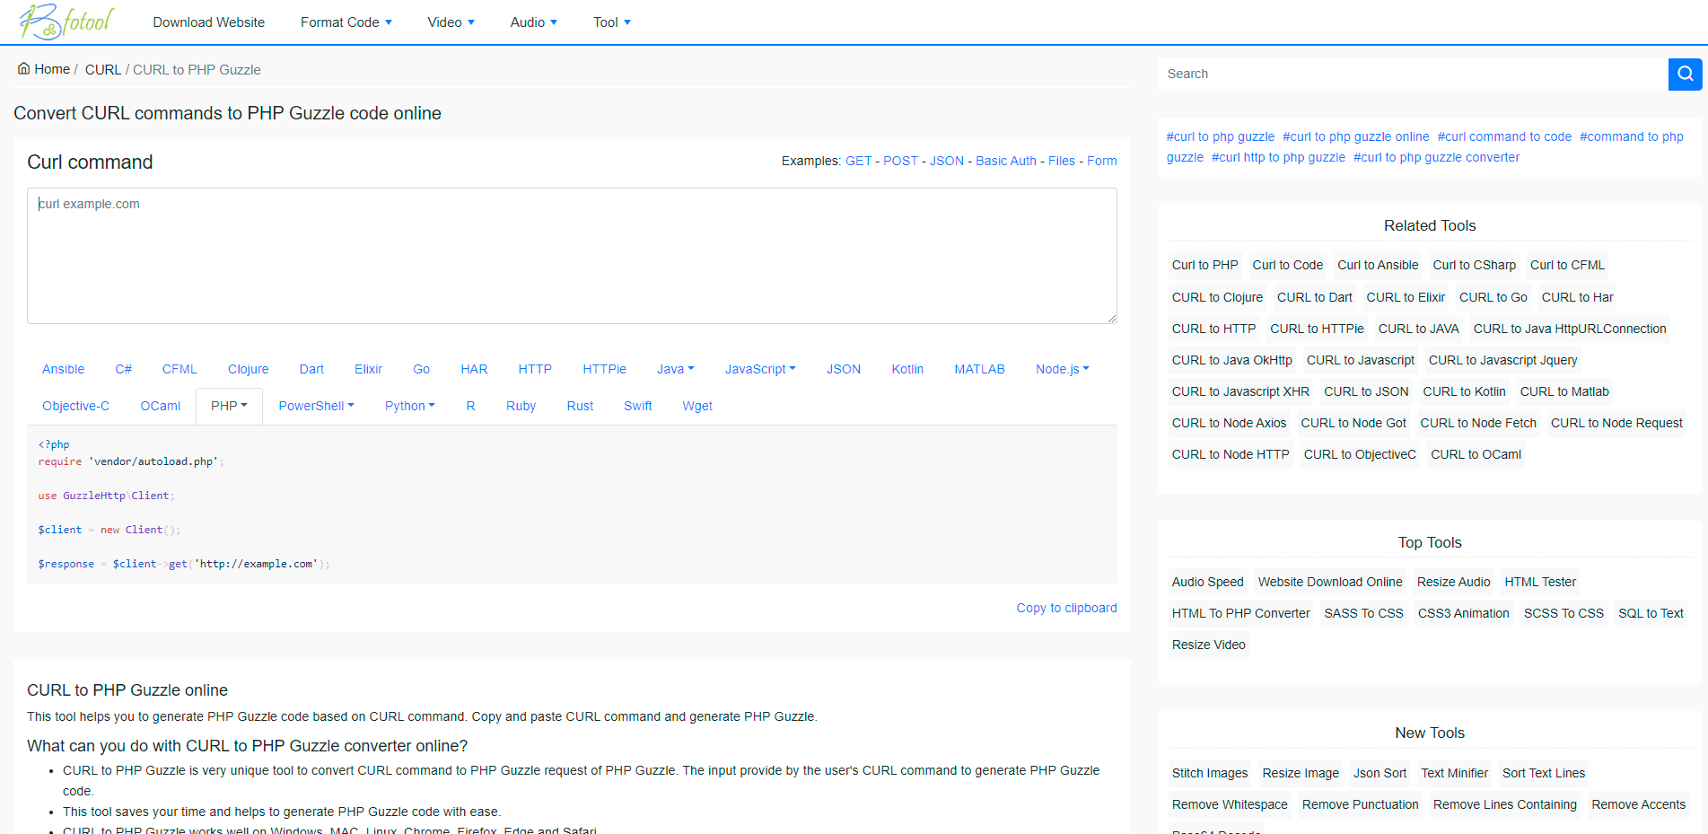Switch to the Ruby language tab
The image size is (1708, 834).
click(x=521, y=405)
